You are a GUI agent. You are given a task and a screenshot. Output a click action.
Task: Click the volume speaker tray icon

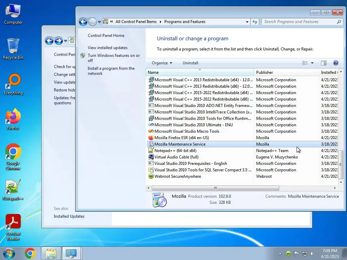tap(312, 253)
